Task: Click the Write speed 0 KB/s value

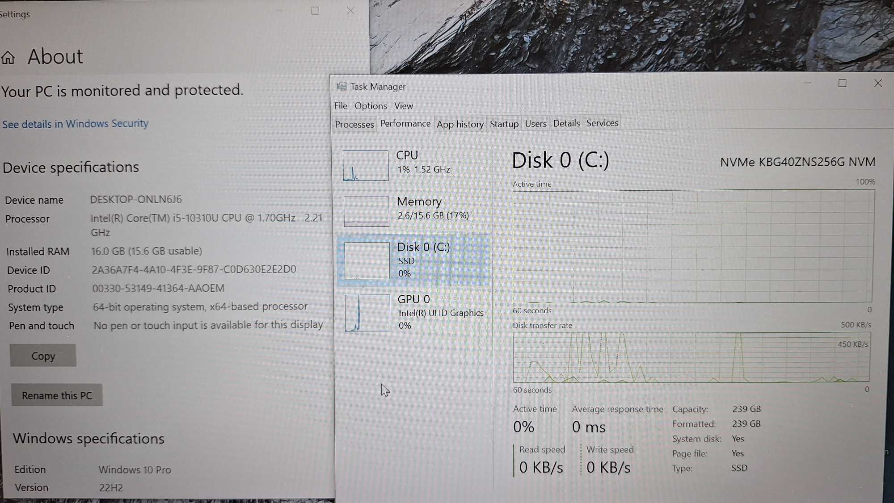Action: click(608, 467)
